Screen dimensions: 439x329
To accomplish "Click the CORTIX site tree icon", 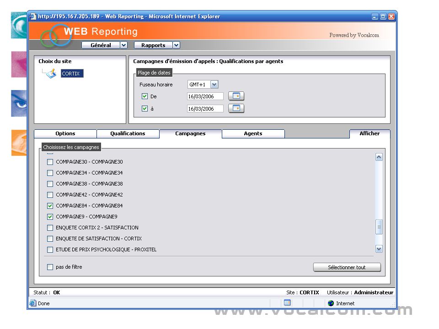I will (x=51, y=74).
